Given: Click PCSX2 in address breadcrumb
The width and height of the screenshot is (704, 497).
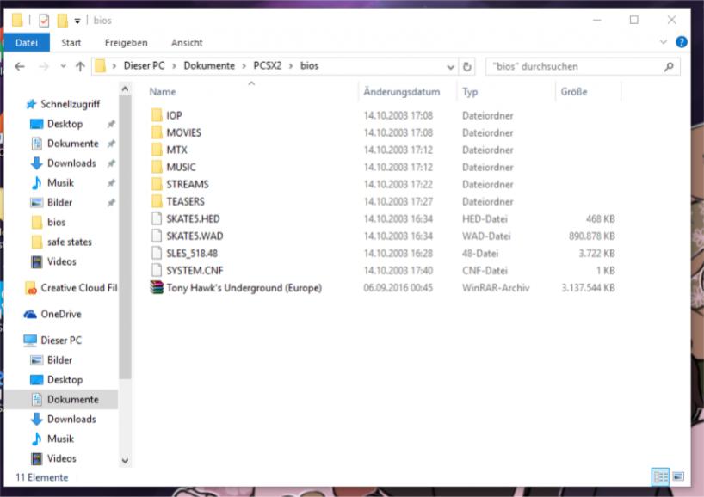Looking at the screenshot, I should (268, 66).
